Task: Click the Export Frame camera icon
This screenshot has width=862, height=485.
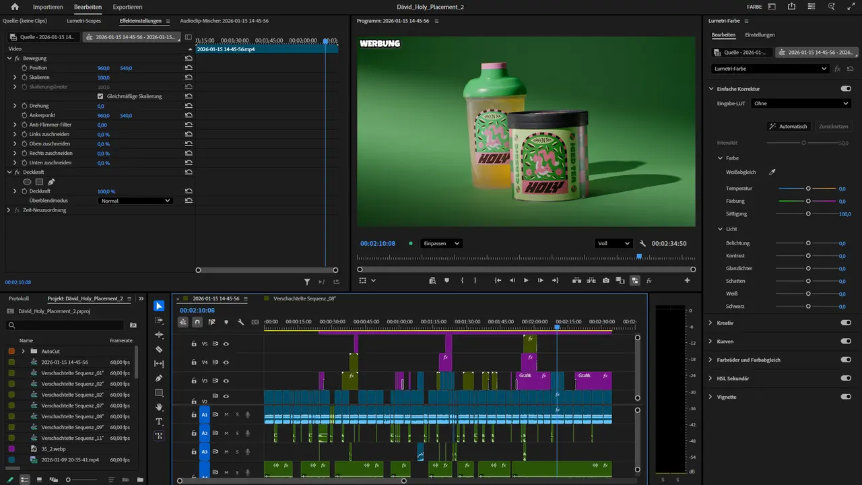Action: (606, 280)
